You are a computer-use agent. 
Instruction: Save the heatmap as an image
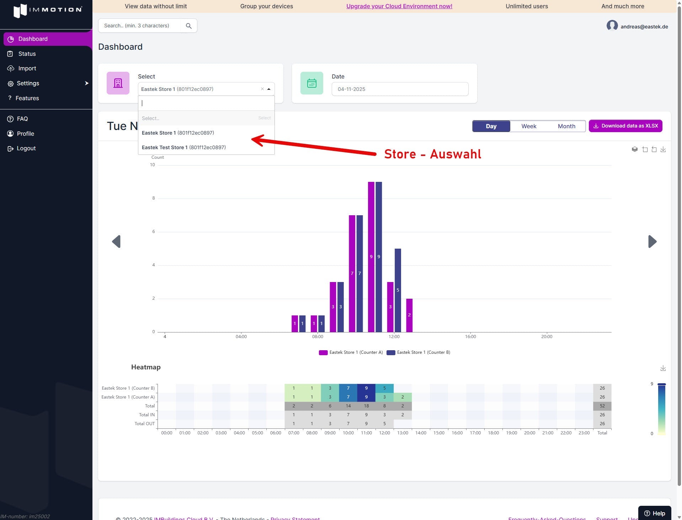pos(663,368)
